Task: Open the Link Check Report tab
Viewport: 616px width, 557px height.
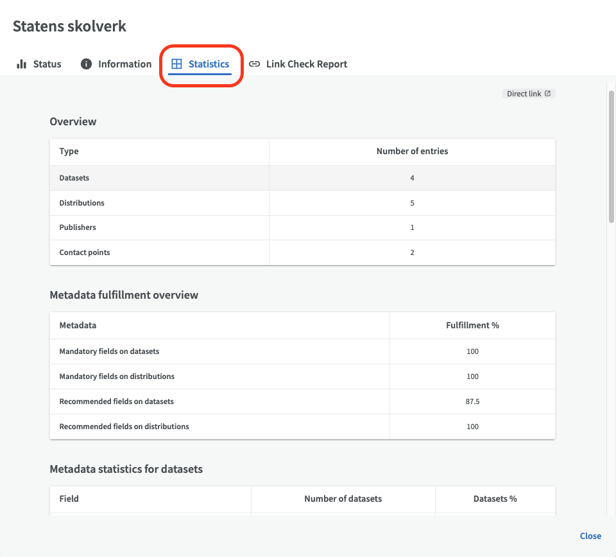Action: (298, 64)
